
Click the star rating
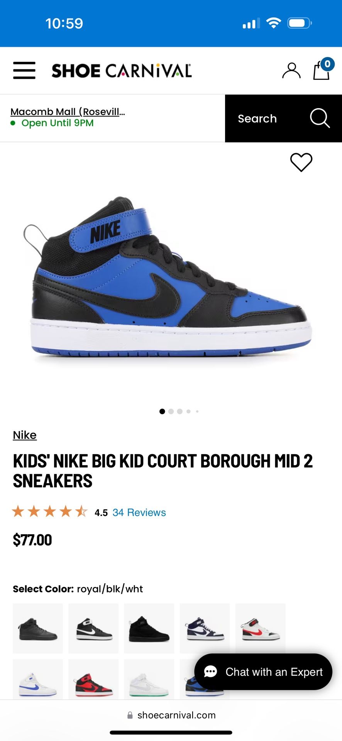tap(50, 512)
